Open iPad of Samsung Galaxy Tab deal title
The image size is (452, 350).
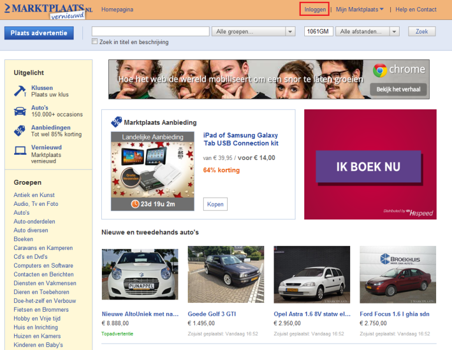point(241,139)
